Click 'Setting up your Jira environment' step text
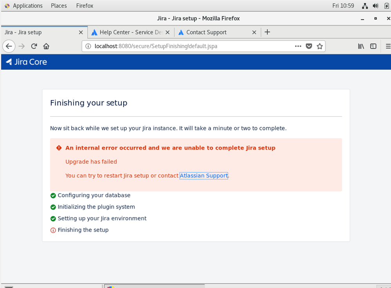Screen dimensions: 391x288 coord(102,218)
